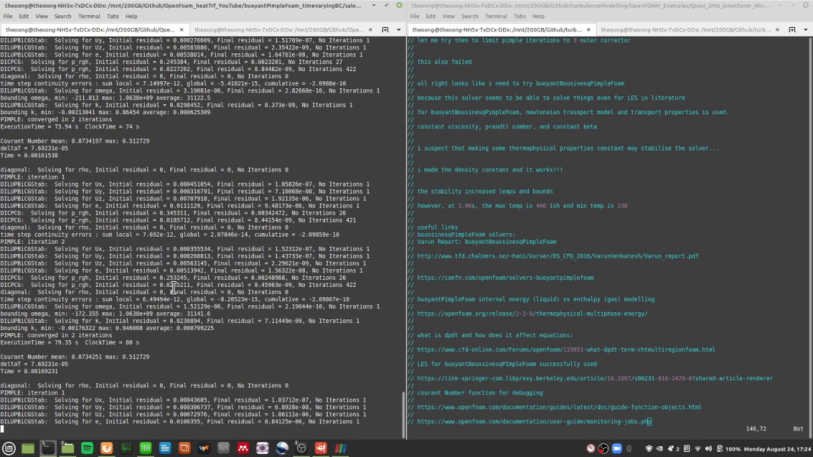This screenshot has width=813, height=457.
Task: Close the first tab of left terminal
Action: click(181, 30)
